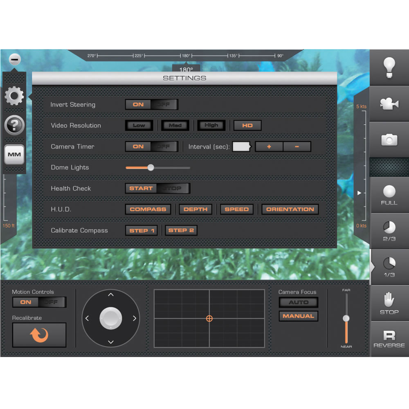Open settings via gear icon
Screen dimensions: 409x409
click(x=14, y=96)
